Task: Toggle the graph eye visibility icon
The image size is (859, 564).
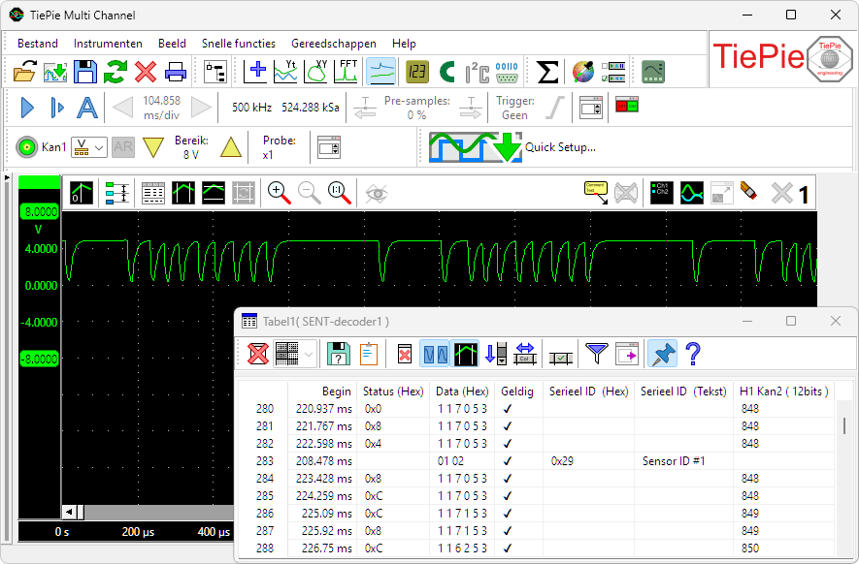Action: click(x=377, y=193)
